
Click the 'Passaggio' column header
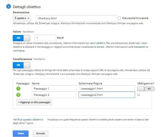pos(23,84)
